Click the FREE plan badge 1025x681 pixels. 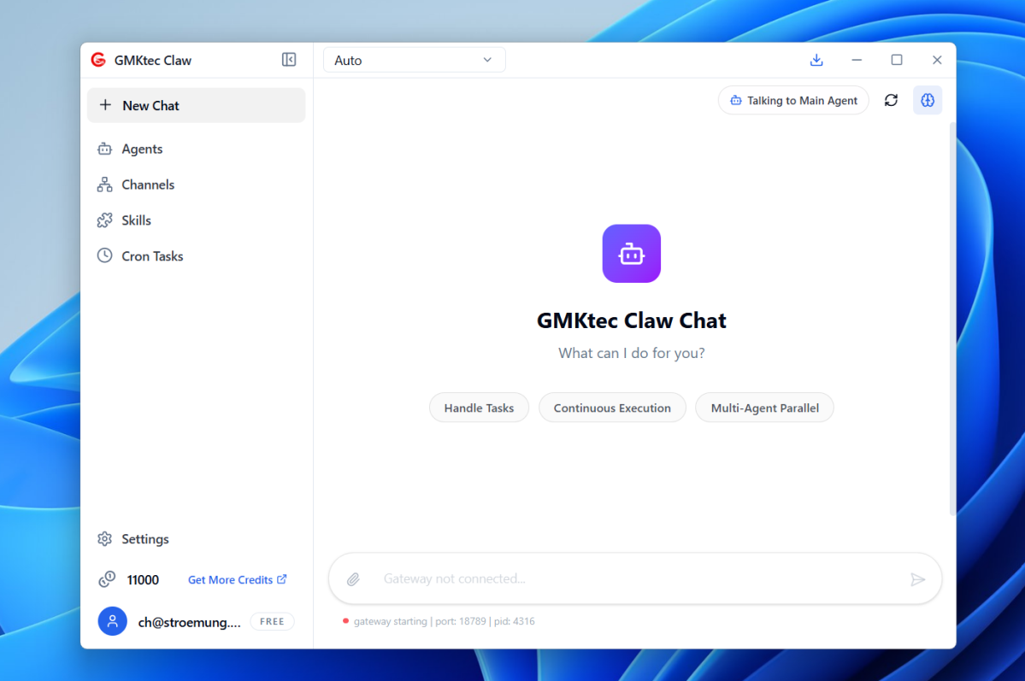[x=272, y=621]
